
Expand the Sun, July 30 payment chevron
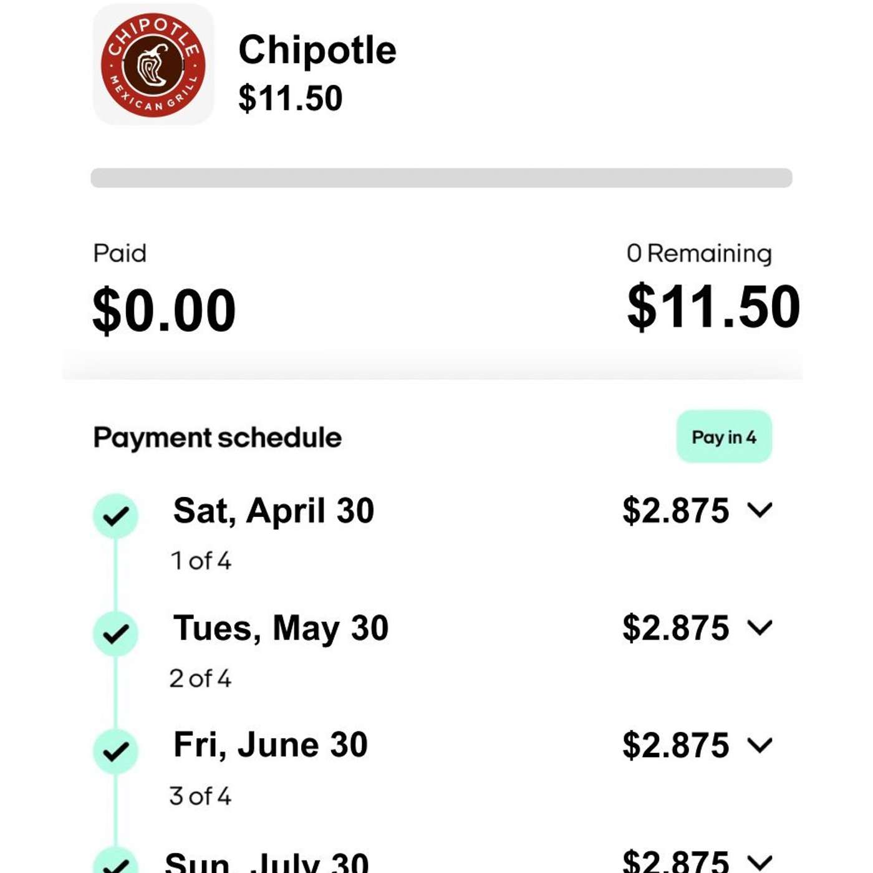pos(760,862)
